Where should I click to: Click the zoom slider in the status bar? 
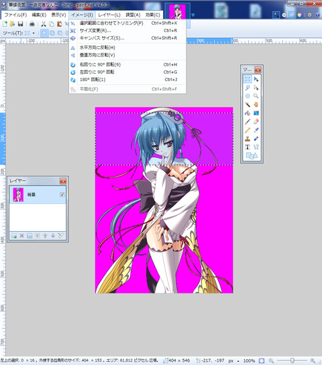[x=292, y=360]
